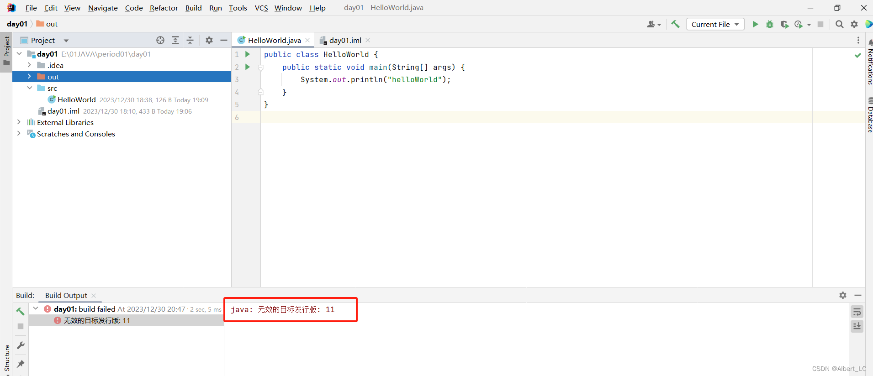Open the Refactor menu
The image size is (873, 376).
tap(164, 8)
